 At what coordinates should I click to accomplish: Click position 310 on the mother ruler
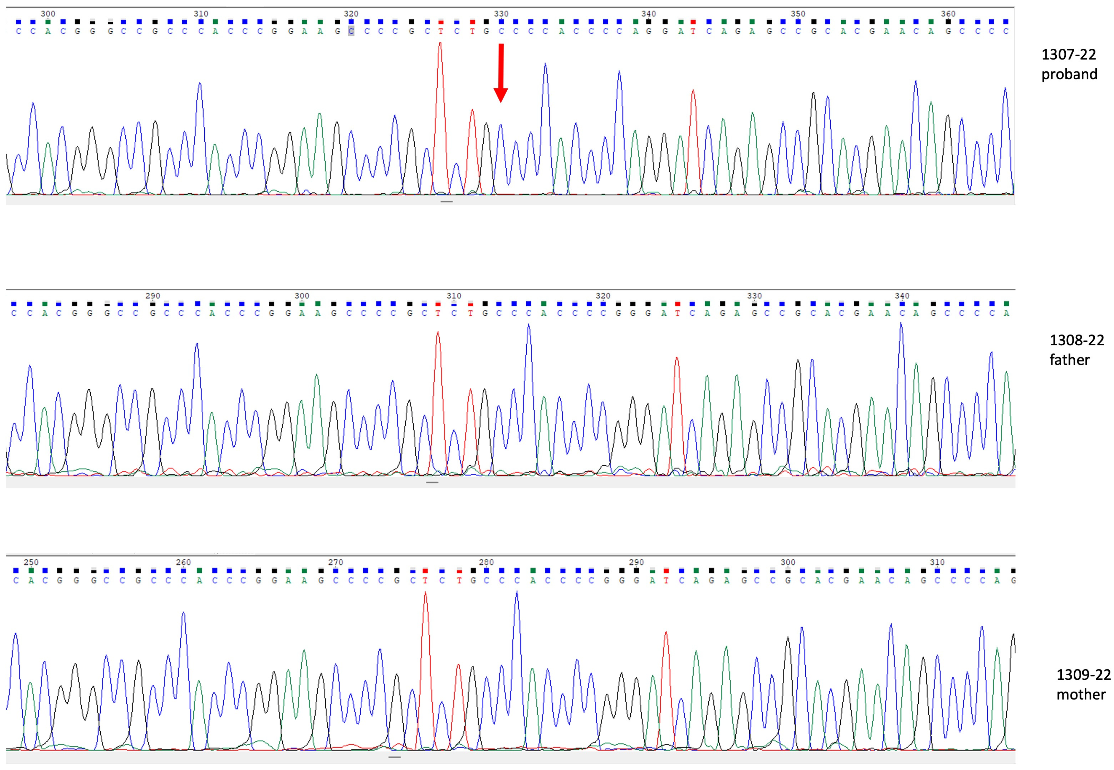[x=937, y=562]
